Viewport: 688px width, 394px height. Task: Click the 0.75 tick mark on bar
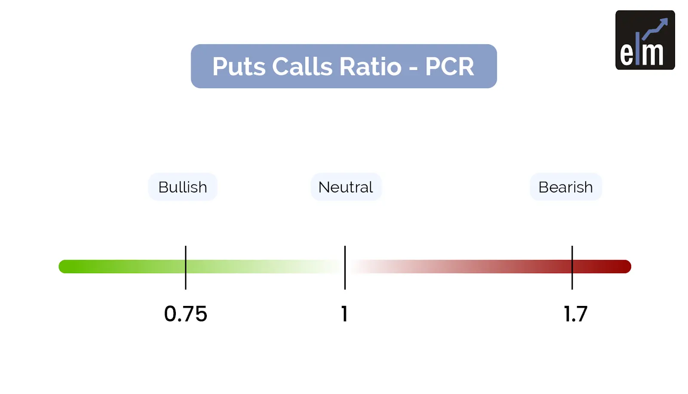tap(185, 267)
